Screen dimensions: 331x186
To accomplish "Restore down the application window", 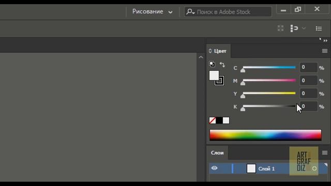I will pyautogui.click(x=298, y=9).
